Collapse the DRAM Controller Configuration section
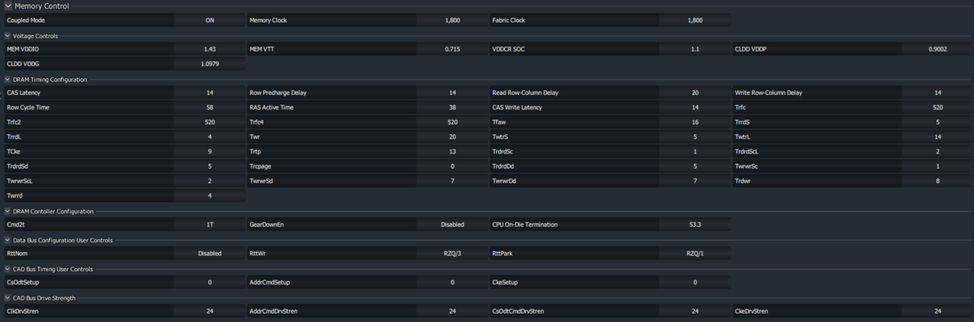 pyautogui.click(x=8, y=211)
